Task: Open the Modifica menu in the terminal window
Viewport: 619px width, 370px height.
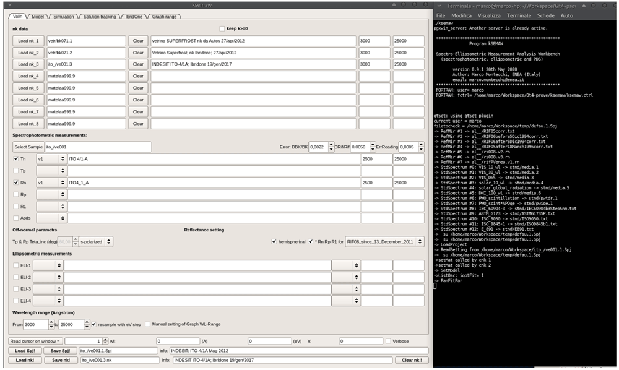Action: pos(461,16)
